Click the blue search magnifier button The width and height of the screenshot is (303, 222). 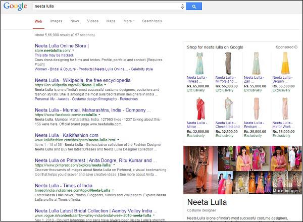194,7
